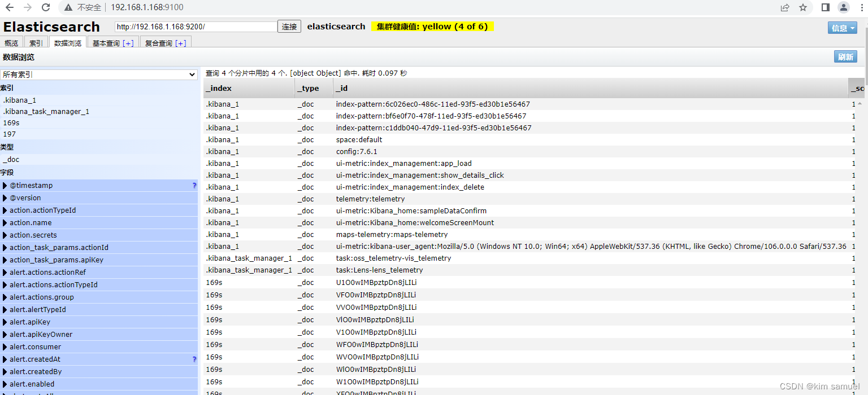
Task: Click the help question mark beside alert.createdAt
Action: (194, 359)
